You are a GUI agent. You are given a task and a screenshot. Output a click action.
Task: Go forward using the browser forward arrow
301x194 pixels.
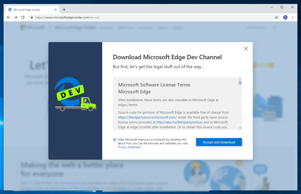[16, 17]
